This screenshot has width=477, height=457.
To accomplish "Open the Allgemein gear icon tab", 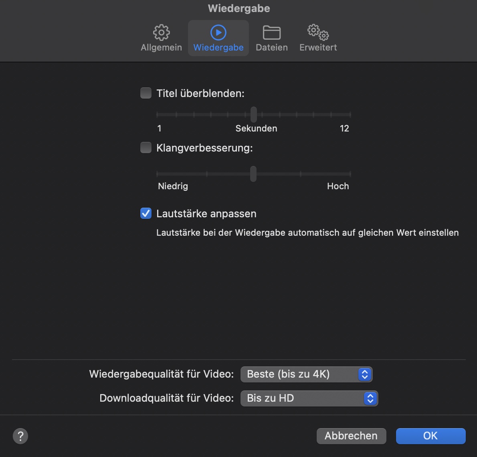I will click(161, 38).
